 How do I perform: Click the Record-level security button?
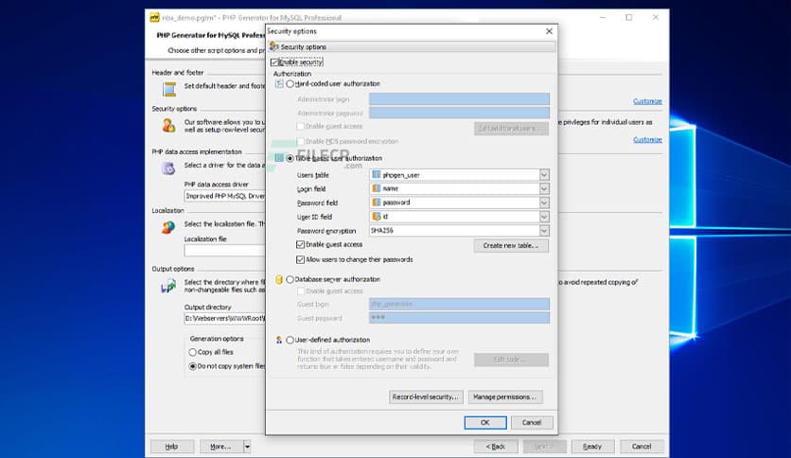pos(426,397)
